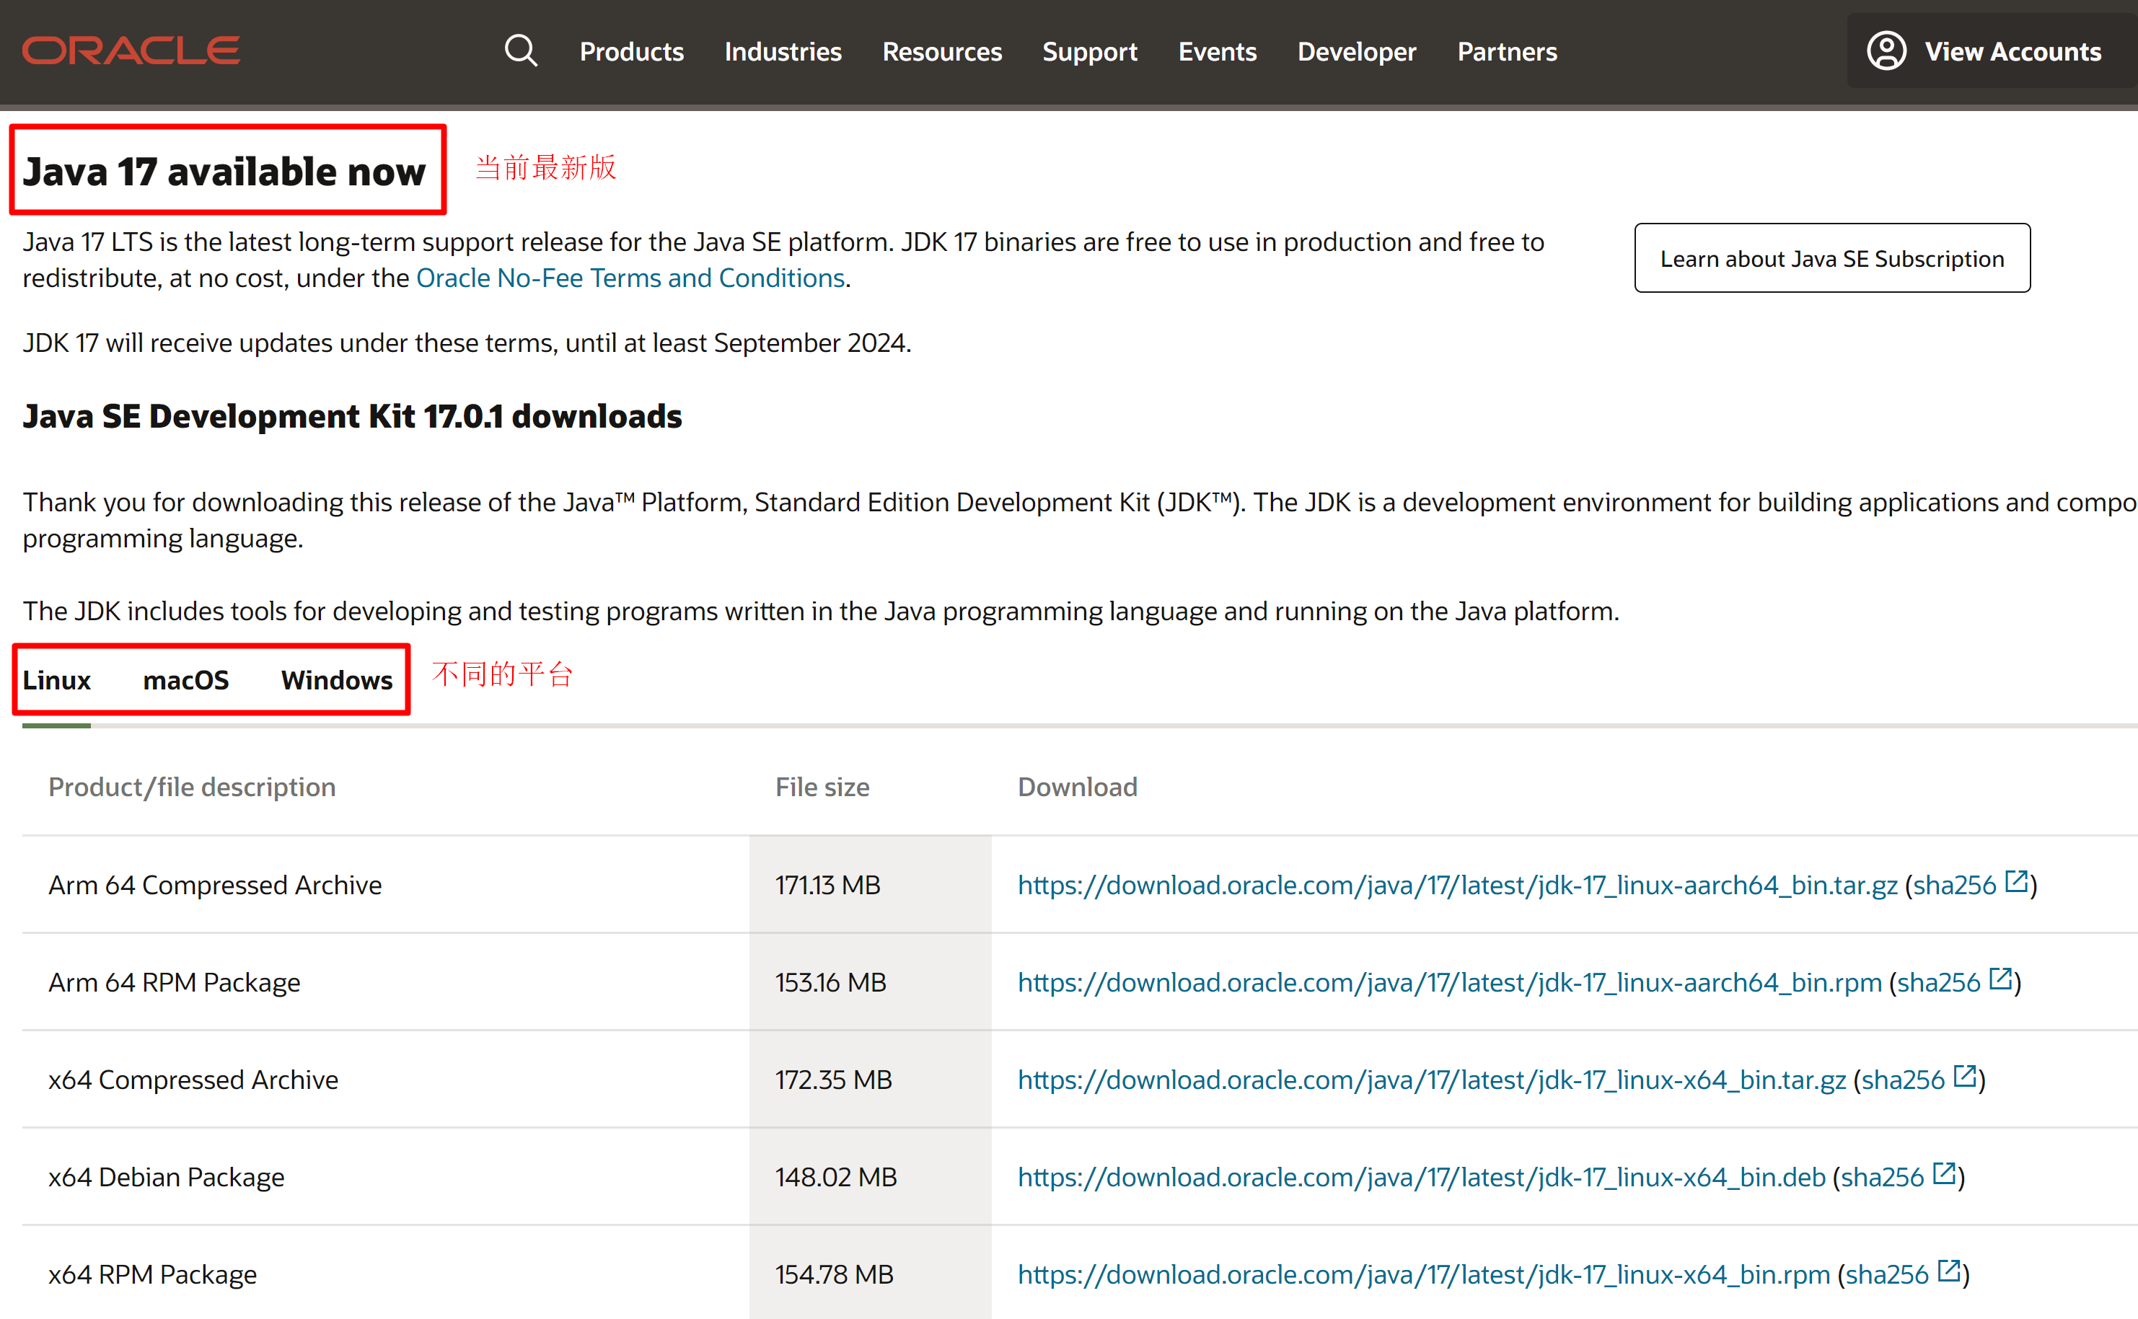Open the Products menu
Image resolution: width=2138 pixels, height=1319 pixels.
coord(632,51)
